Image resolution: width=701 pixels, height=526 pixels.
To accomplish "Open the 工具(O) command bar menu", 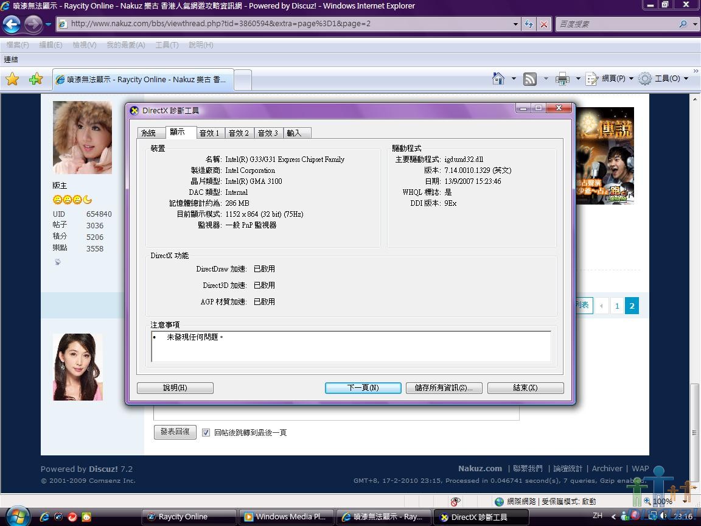I will coord(663,79).
